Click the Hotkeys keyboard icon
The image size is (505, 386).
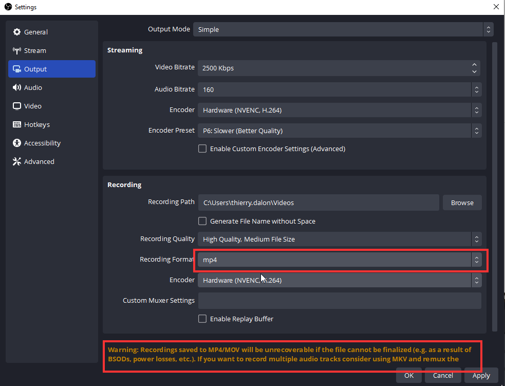click(x=17, y=124)
